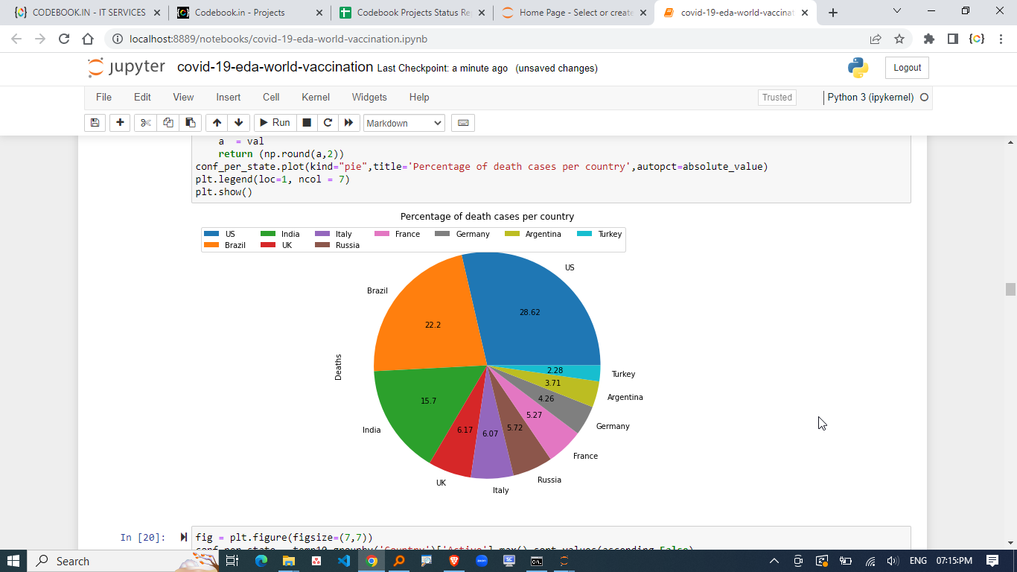This screenshot has height=572, width=1017.
Task: Bookmark this page with star icon
Action: point(899,39)
